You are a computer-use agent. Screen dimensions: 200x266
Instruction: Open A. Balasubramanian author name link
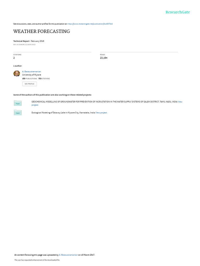click(32, 72)
